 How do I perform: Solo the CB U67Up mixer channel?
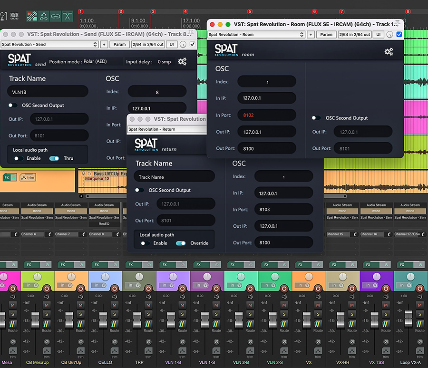[x=80, y=314]
